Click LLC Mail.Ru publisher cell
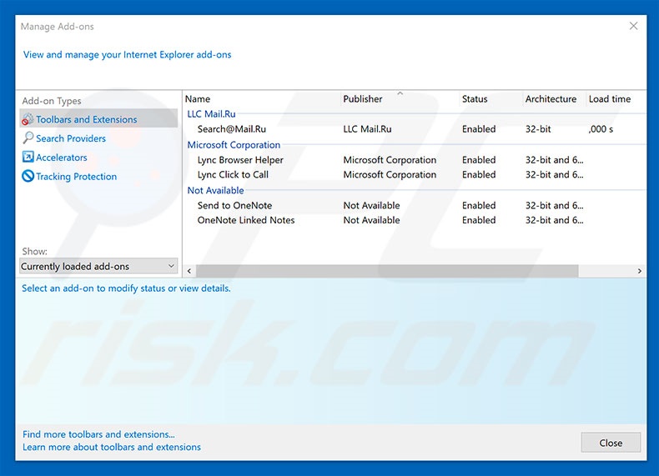Viewport: 659px width, 476px height. (x=367, y=129)
